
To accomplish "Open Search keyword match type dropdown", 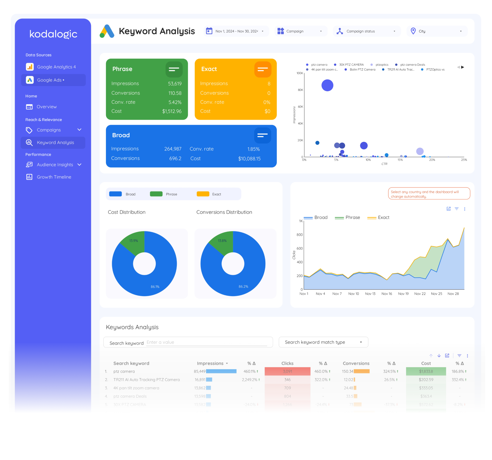I will point(323,342).
